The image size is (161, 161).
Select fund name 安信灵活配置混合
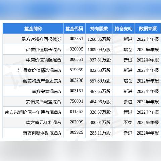click(x=44, y=102)
